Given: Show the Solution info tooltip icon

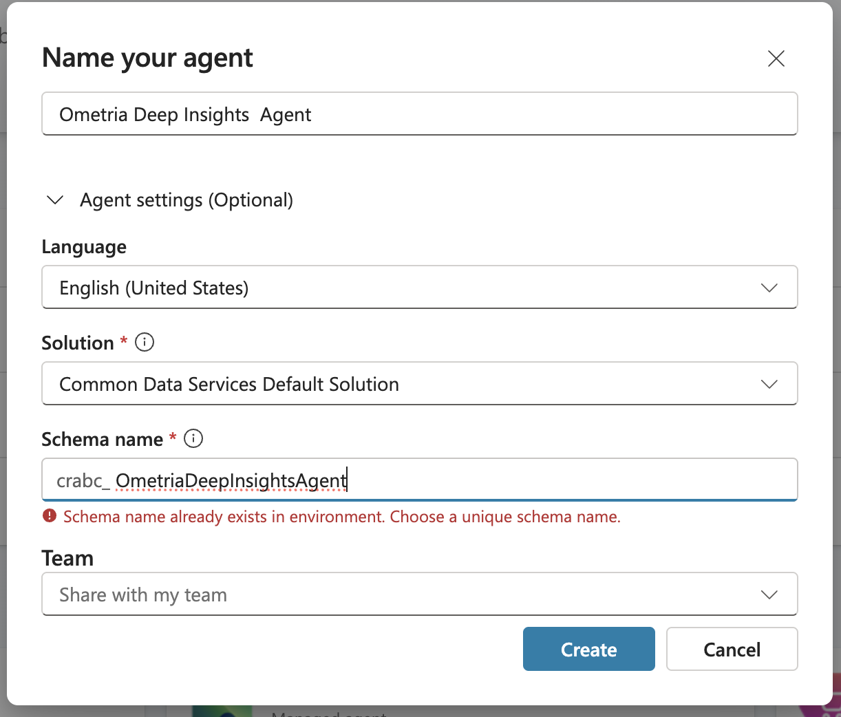Looking at the screenshot, I should 145,342.
